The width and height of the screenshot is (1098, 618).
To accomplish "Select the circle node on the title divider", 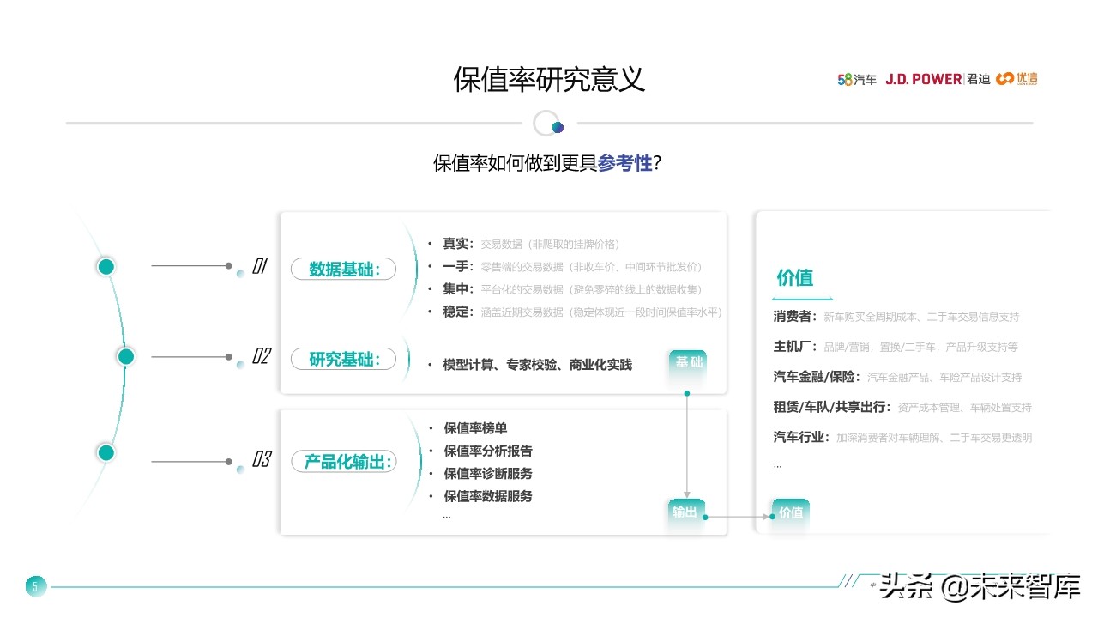I will (547, 124).
